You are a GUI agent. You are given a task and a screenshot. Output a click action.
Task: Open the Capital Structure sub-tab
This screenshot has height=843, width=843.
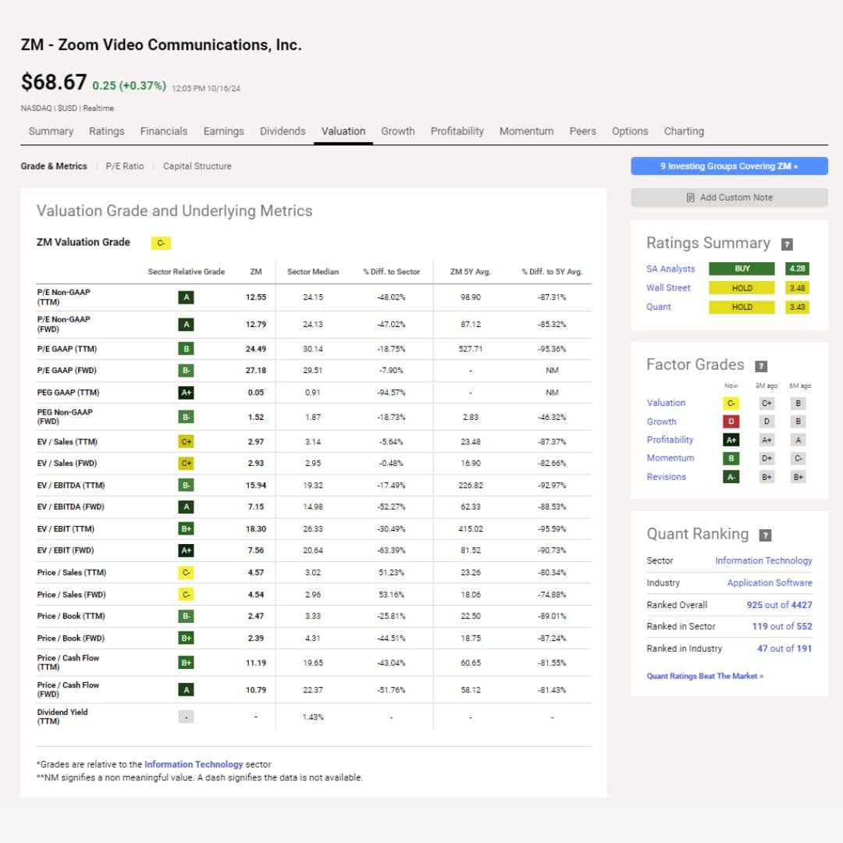[197, 166]
